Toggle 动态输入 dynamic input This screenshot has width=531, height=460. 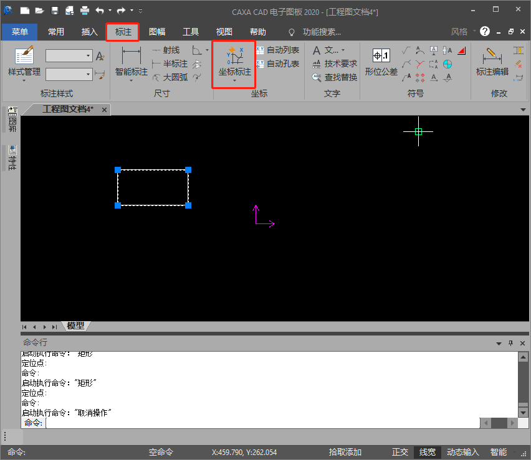(462, 453)
